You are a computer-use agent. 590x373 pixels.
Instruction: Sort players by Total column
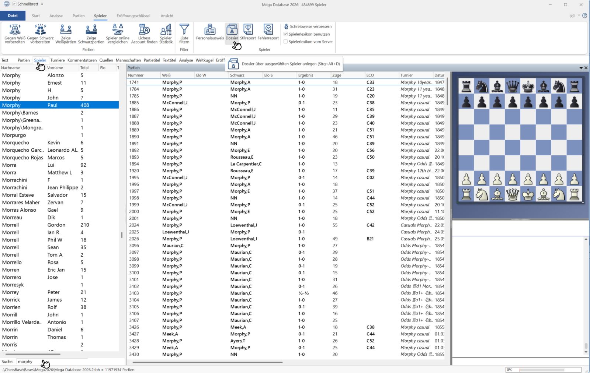88,68
